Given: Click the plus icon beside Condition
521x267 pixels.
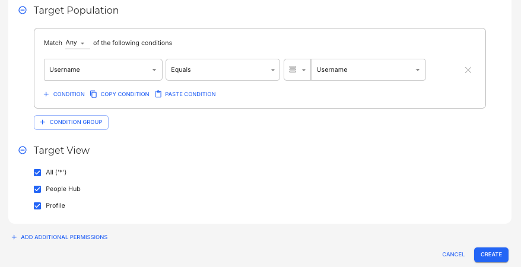Looking at the screenshot, I should [x=46, y=94].
